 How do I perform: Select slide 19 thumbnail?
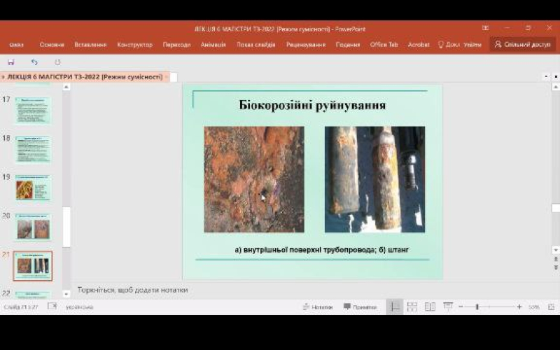coord(33,188)
